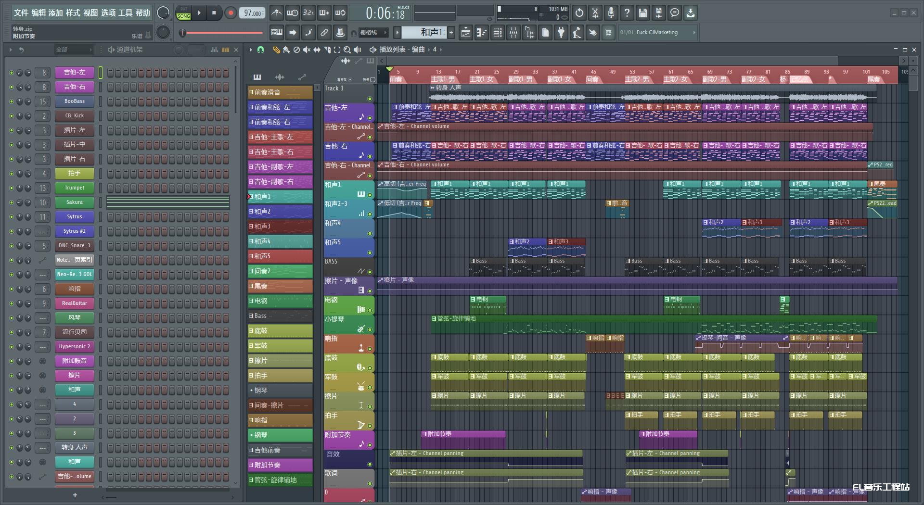The image size is (924, 505).
Task: Toggle graph editor icon in channel rack
Action: pos(215,50)
